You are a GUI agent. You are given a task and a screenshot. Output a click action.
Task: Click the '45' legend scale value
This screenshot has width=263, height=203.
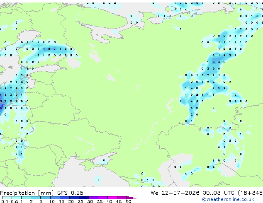pos(119,201)
